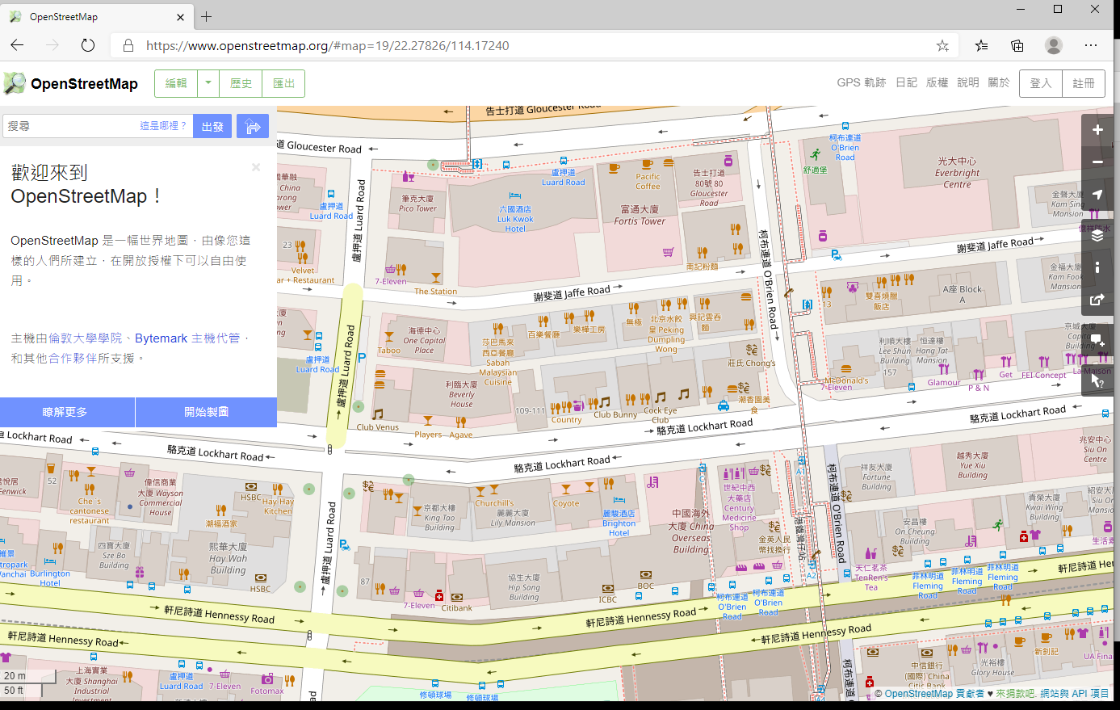Click the 登入 login button
The image size is (1120, 710).
pyautogui.click(x=1041, y=83)
